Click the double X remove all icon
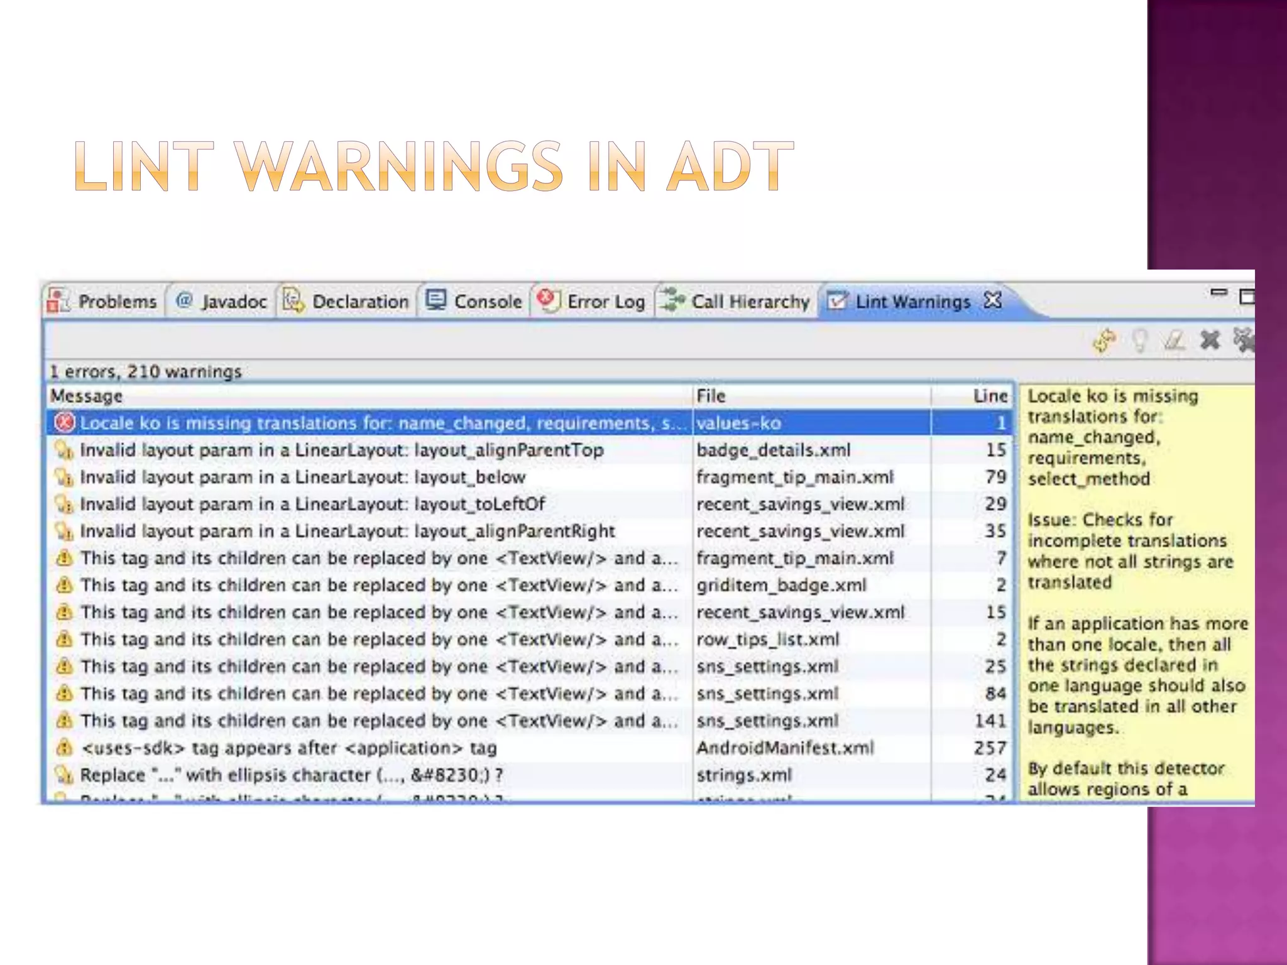This screenshot has width=1287, height=965. point(1244,340)
